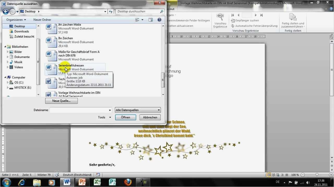Refresh the Desktop folder listing
The image size is (334, 187).
[x=111, y=11]
